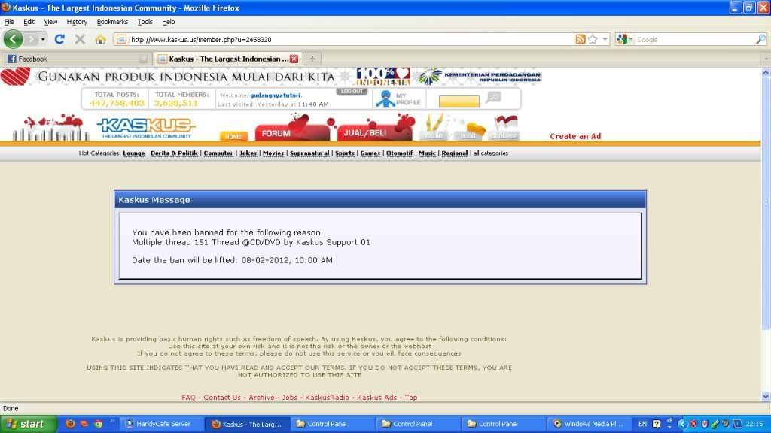This screenshot has height=433, width=771.
Task: Open the Otomotif category link
Action: coord(399,153)
